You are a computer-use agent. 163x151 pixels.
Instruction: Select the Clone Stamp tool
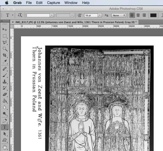pyautogui.click(x=4, y=82)
